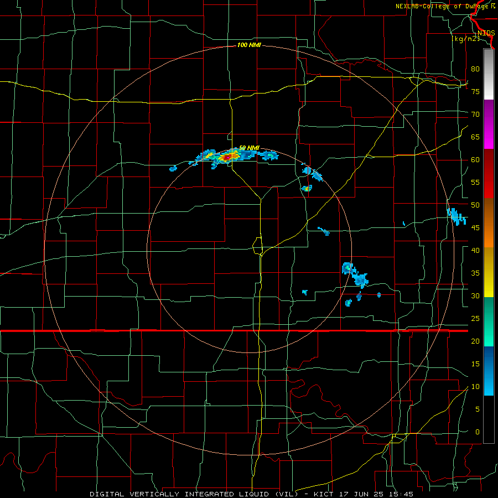Click the 0 value on color scale
498x498 pixels.
click(x=478, y=432)
